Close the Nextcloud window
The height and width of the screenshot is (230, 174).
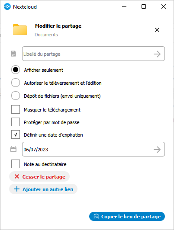point(164,6)
